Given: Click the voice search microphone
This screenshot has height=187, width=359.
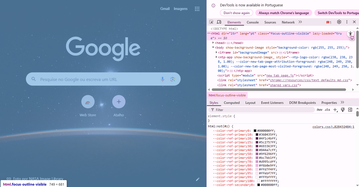Looking at the screenshot, I should 163,79.
